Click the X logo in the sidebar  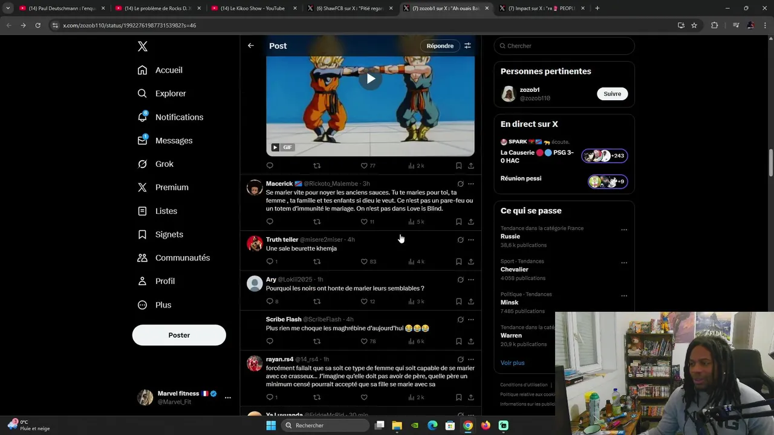click(143, 47)
